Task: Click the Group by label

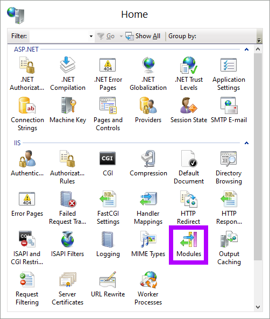Action: pos(182,36)
